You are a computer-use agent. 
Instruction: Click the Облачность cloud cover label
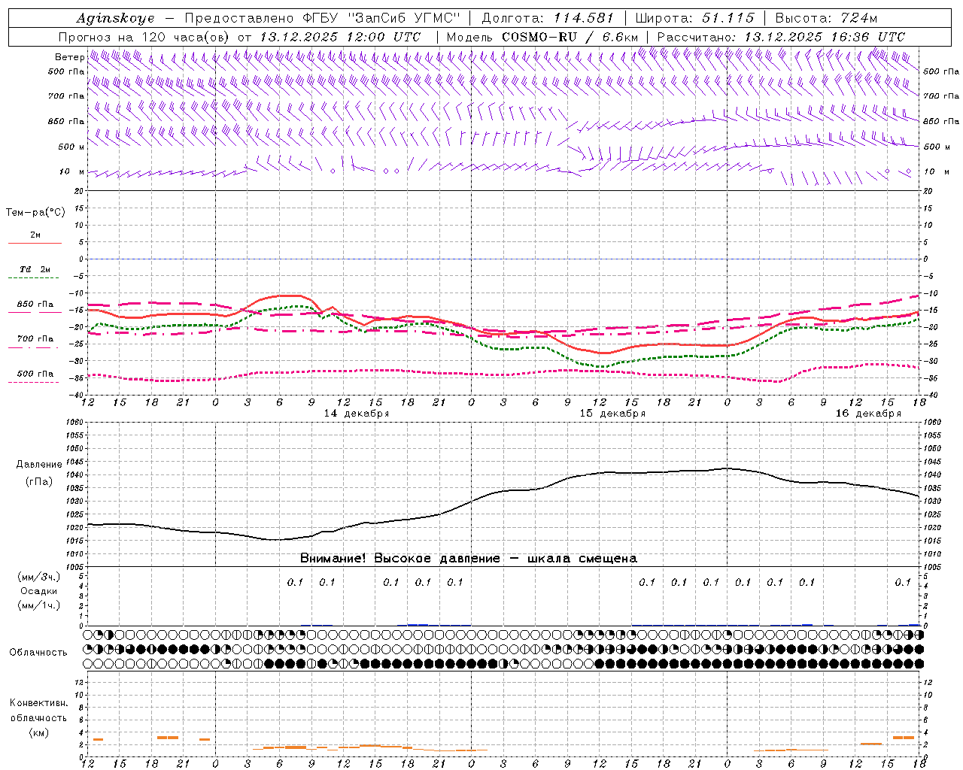point(38,652)
